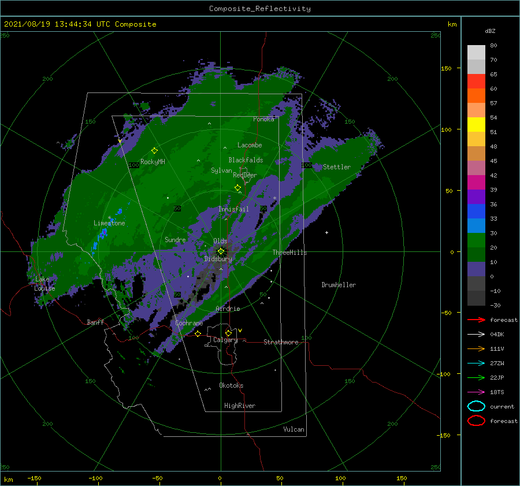Click the yellow diamond marker beside RockyMH
The height and width of the screenshot is (486, 520).
154,151
